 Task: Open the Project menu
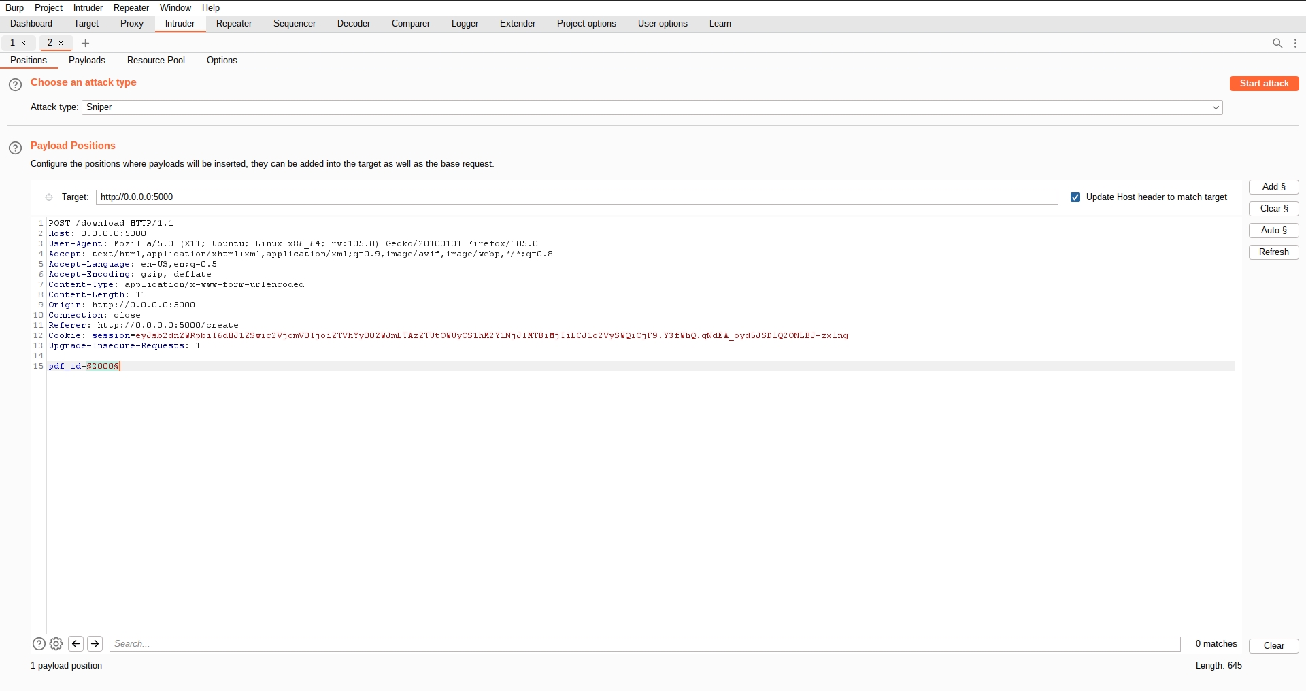(x=48, y=7)
